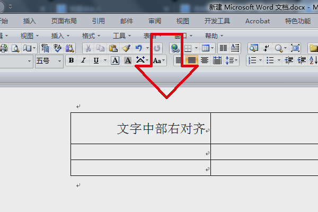Open the Acrobat ribbon tab

(x=258, y=21)
